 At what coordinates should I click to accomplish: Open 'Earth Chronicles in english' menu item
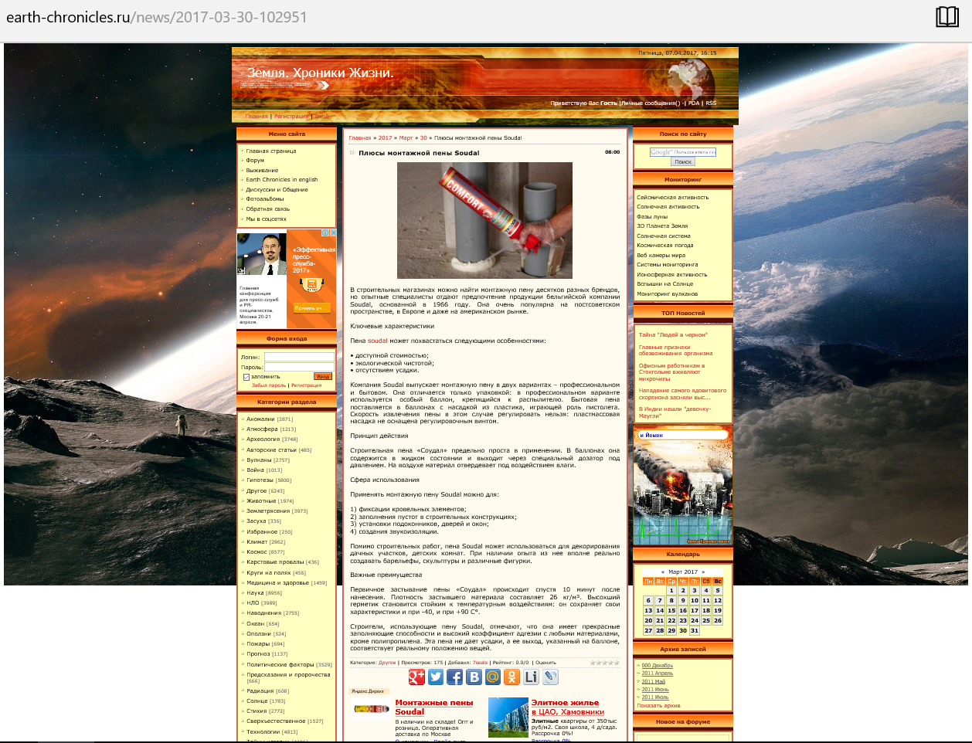click(x=282, y=179)
